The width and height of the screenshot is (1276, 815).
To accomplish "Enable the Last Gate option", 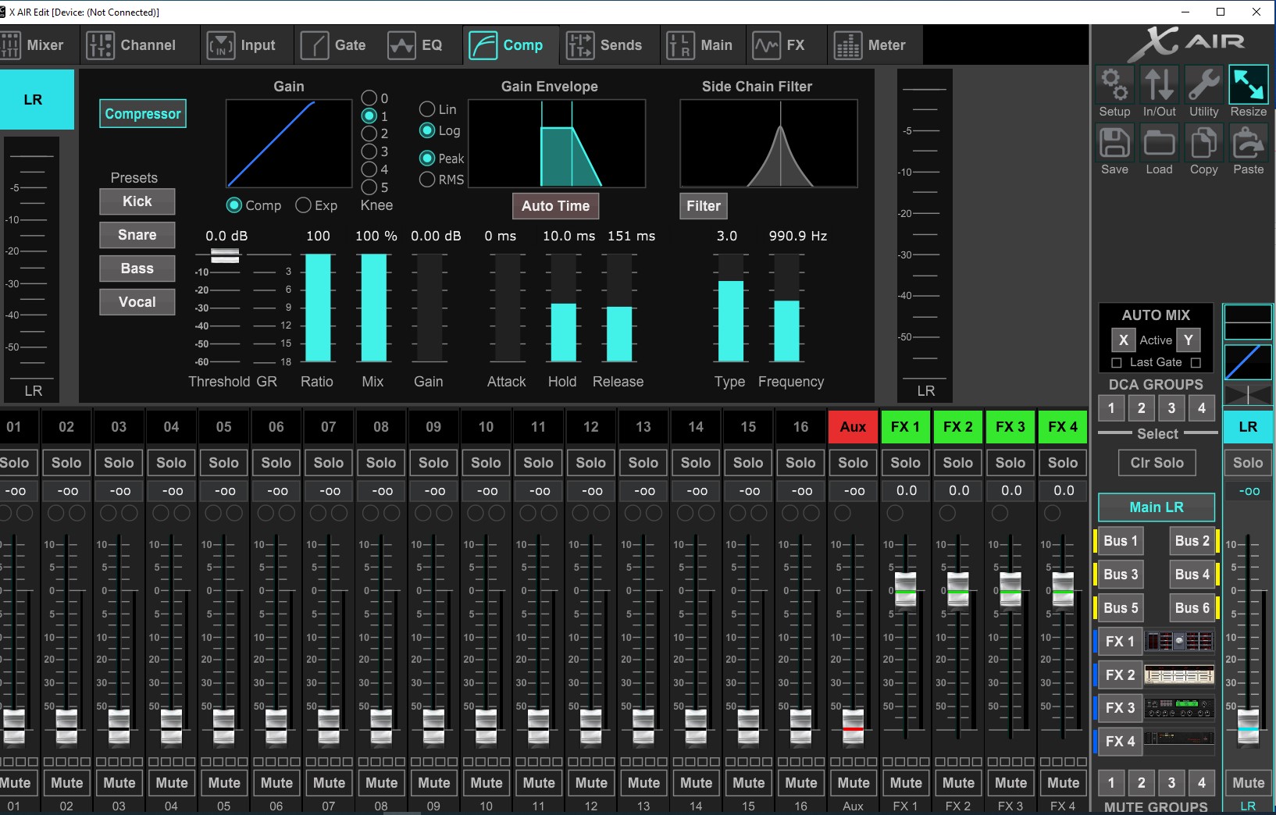I will pyautogui.click(x=1117, y=362).
